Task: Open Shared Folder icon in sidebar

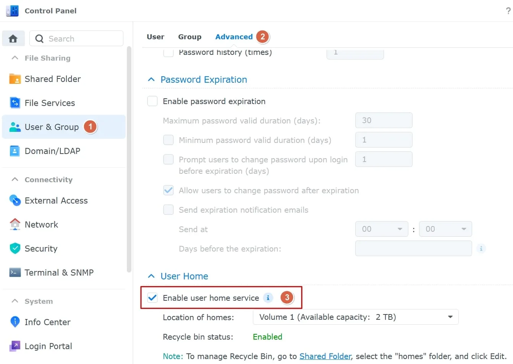Action: (x=15, y=79)
